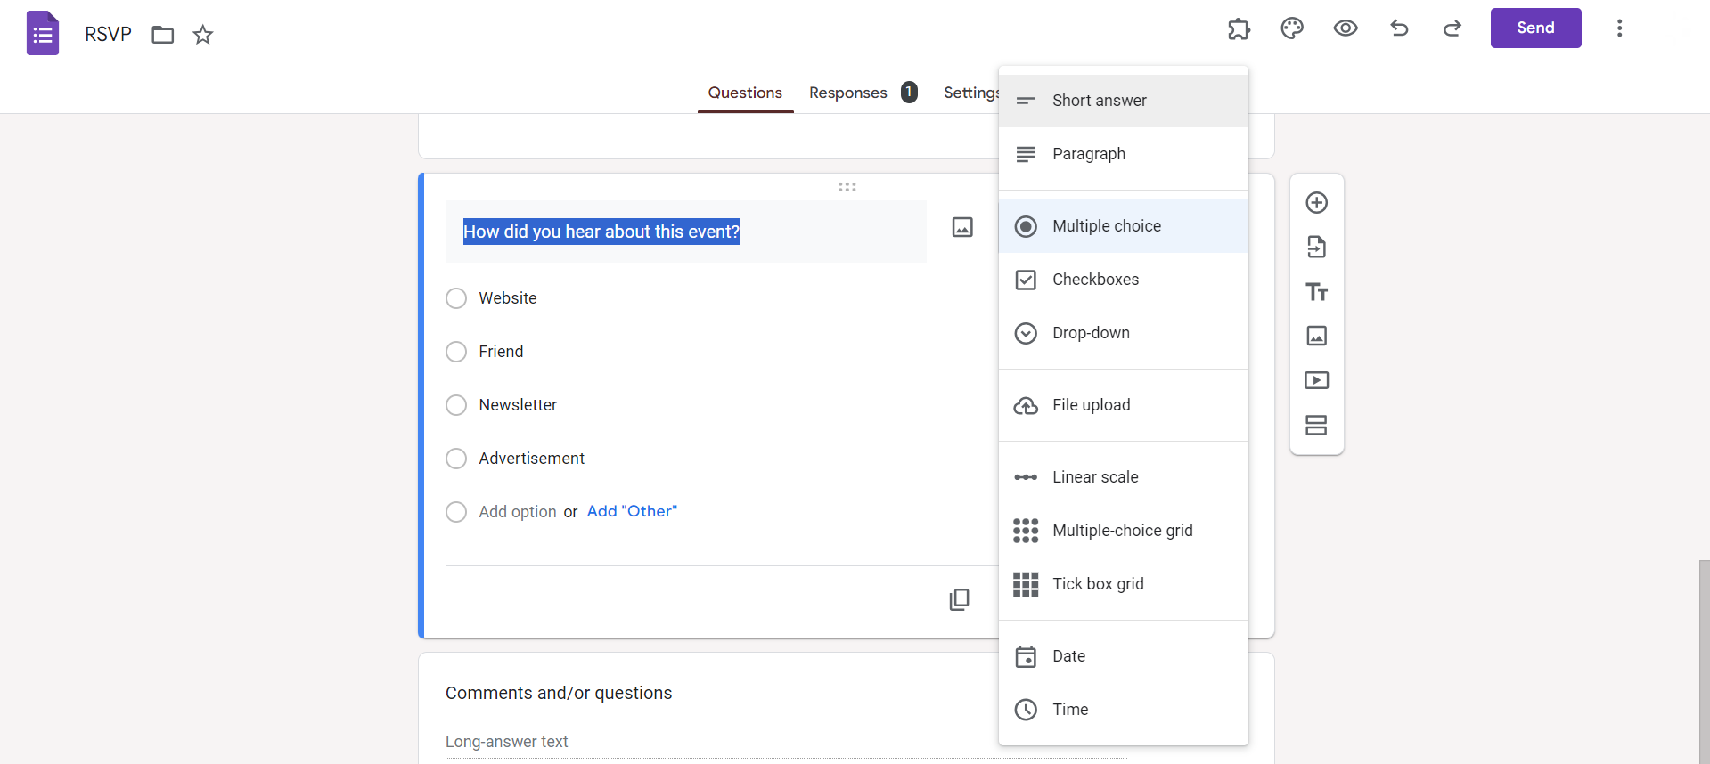This screenshot has height=764, width=1710.
Task: Add title and description icon
Action: [x=1316, y=291]
